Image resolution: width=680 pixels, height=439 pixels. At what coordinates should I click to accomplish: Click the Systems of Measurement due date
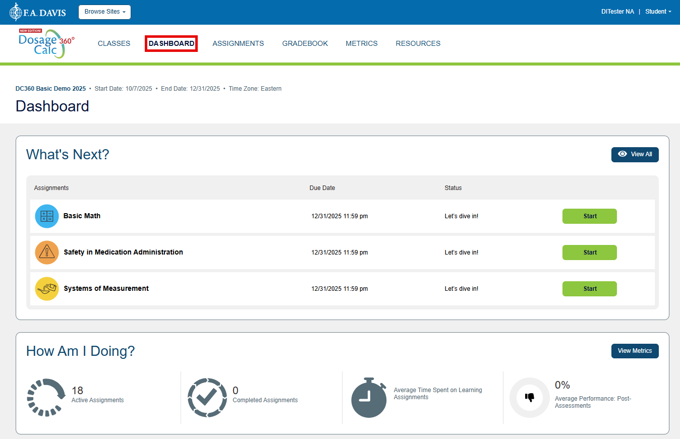(339, 289)
